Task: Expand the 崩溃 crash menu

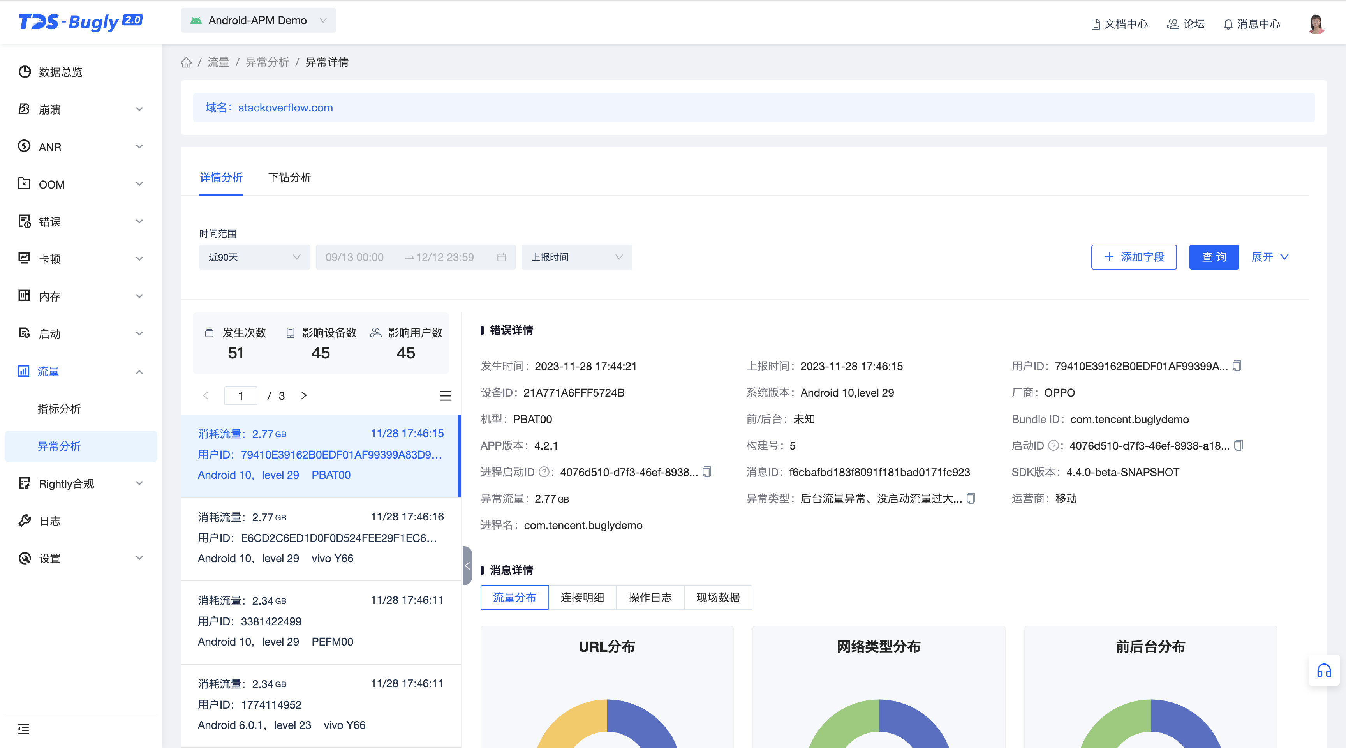Action: point(81,109)
